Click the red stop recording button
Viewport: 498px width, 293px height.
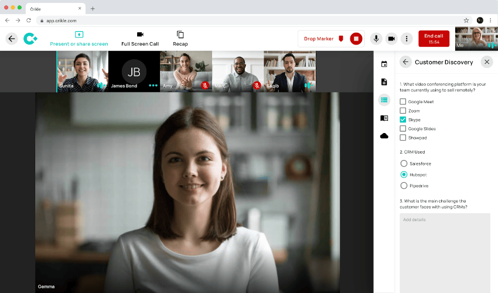(356, 39)
